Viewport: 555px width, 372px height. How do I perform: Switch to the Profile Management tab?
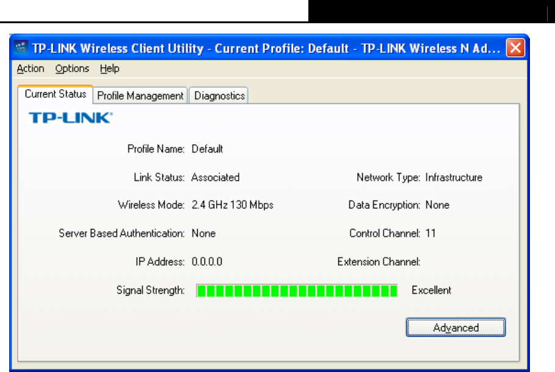click(140, 95)
